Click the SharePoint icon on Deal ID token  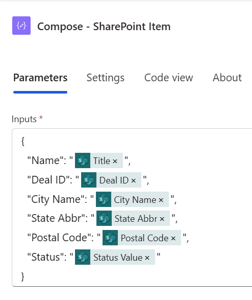(89, 180)
